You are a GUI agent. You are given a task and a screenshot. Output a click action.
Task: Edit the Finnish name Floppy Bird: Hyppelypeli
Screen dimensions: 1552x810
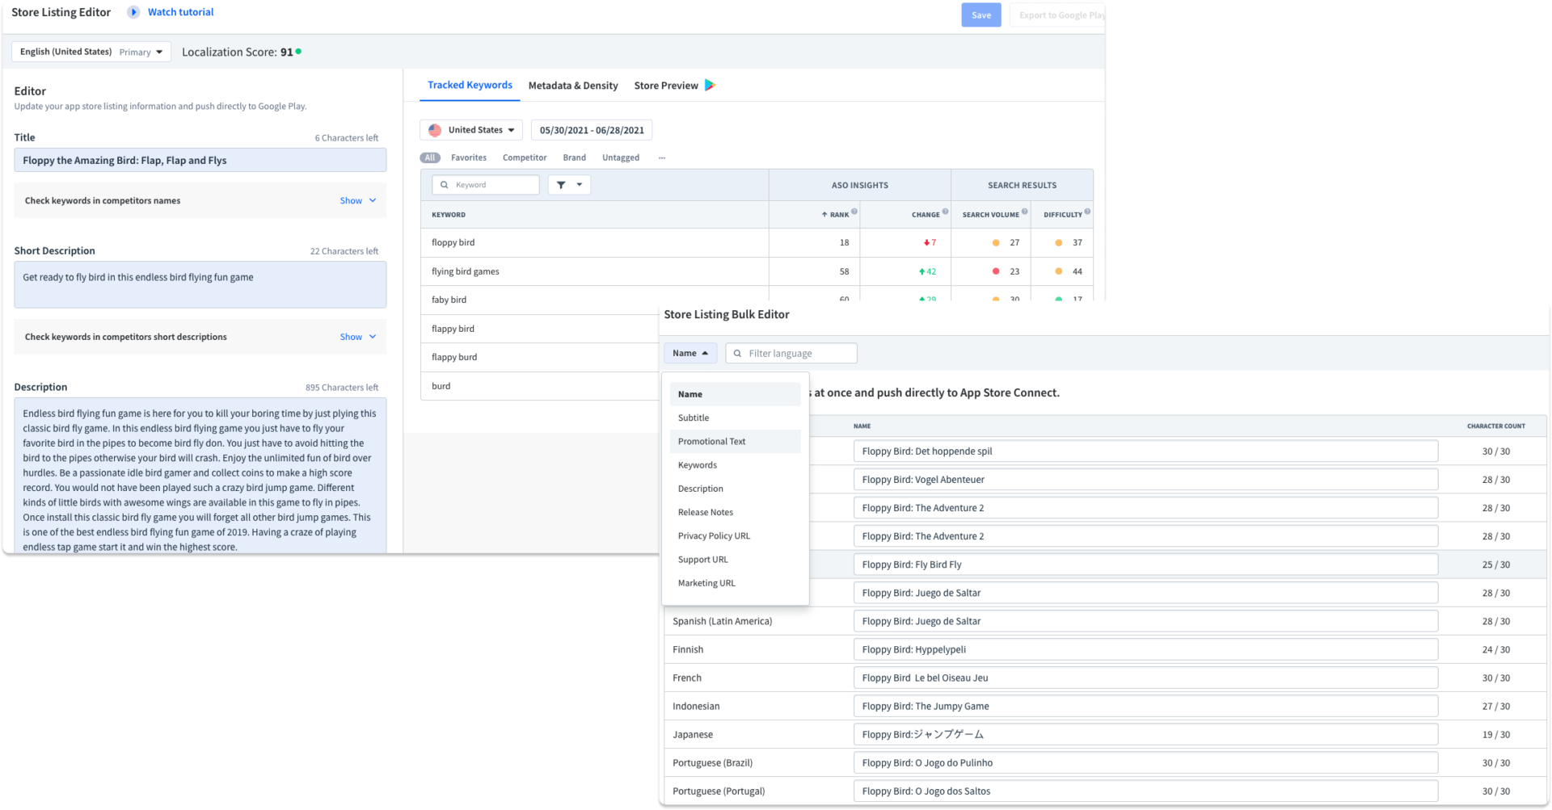(1145, 649)
